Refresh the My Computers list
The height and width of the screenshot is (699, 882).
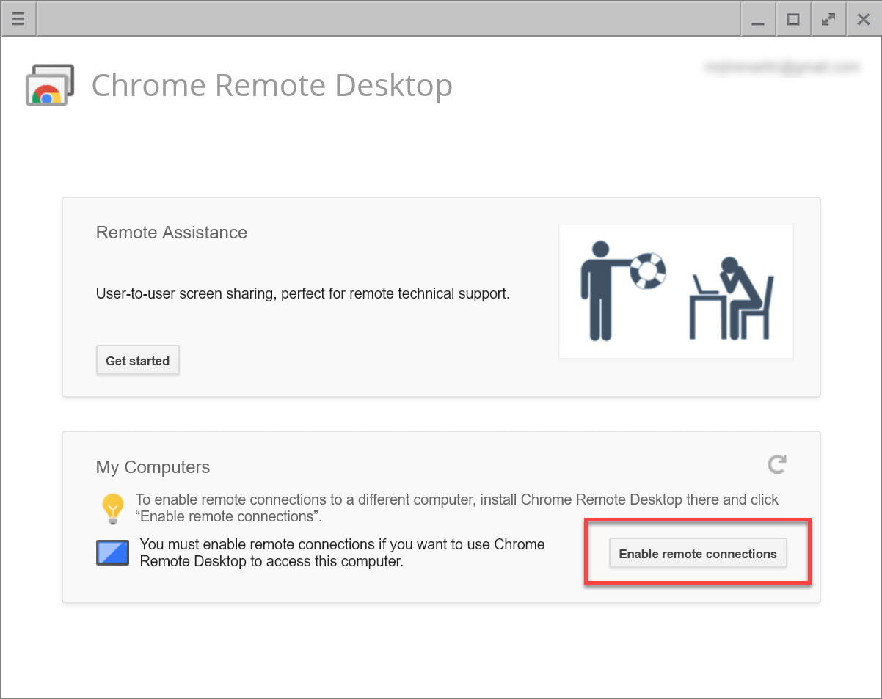coord(777,464)
